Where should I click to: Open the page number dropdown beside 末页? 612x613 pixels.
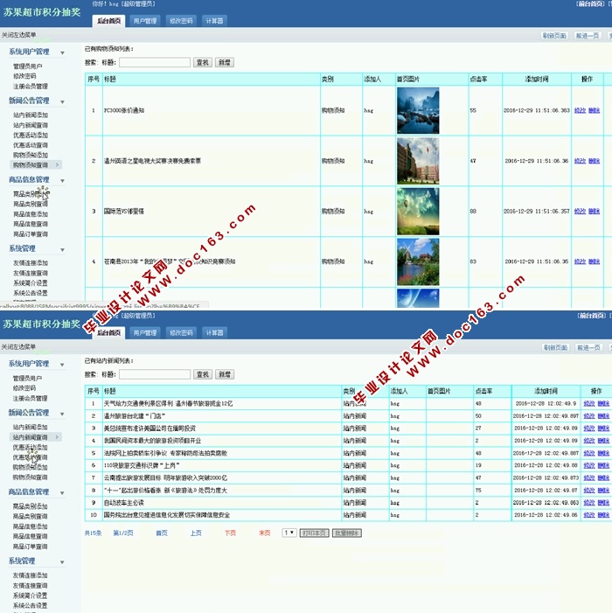tap(289, 532)
